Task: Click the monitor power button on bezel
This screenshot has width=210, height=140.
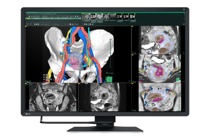Action: click(x=182, y=114)
